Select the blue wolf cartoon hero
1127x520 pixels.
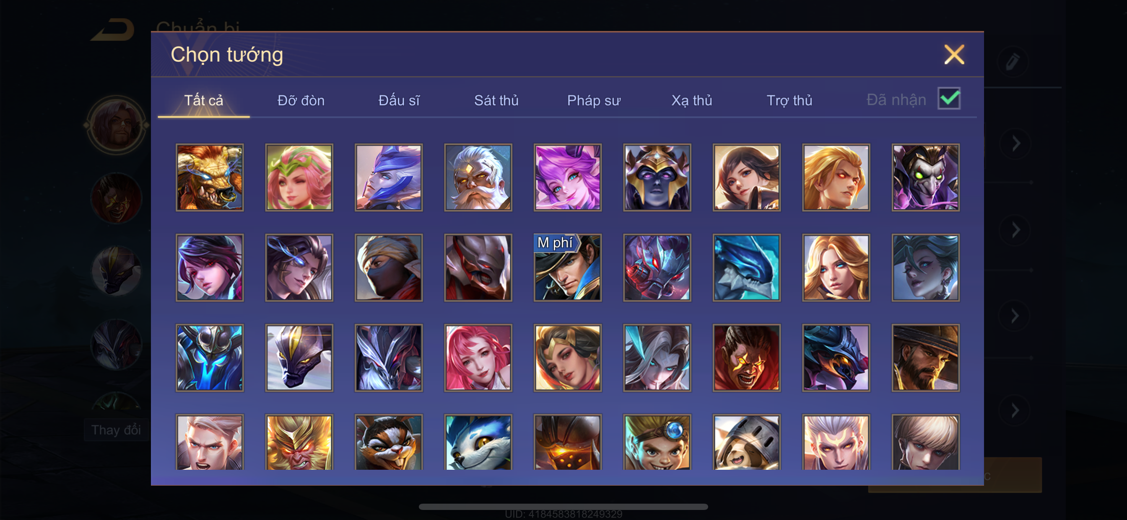click(x=478, y=442)
